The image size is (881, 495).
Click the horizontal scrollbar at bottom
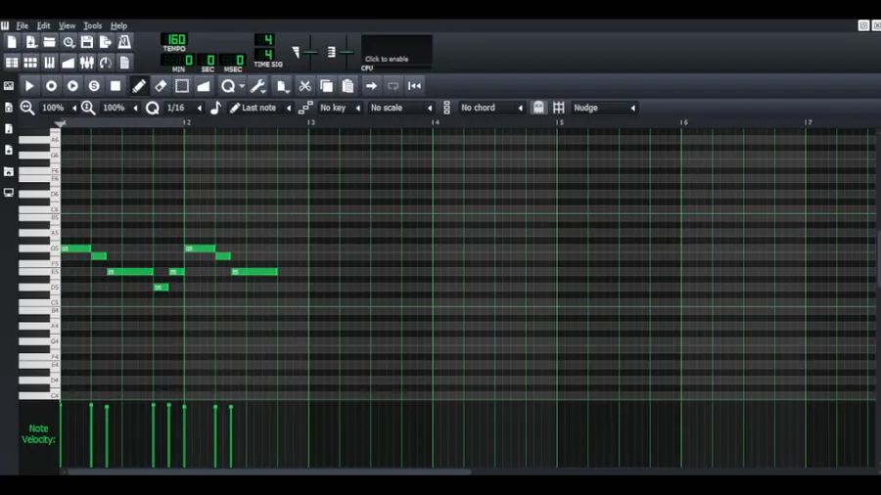pos(268,472)
